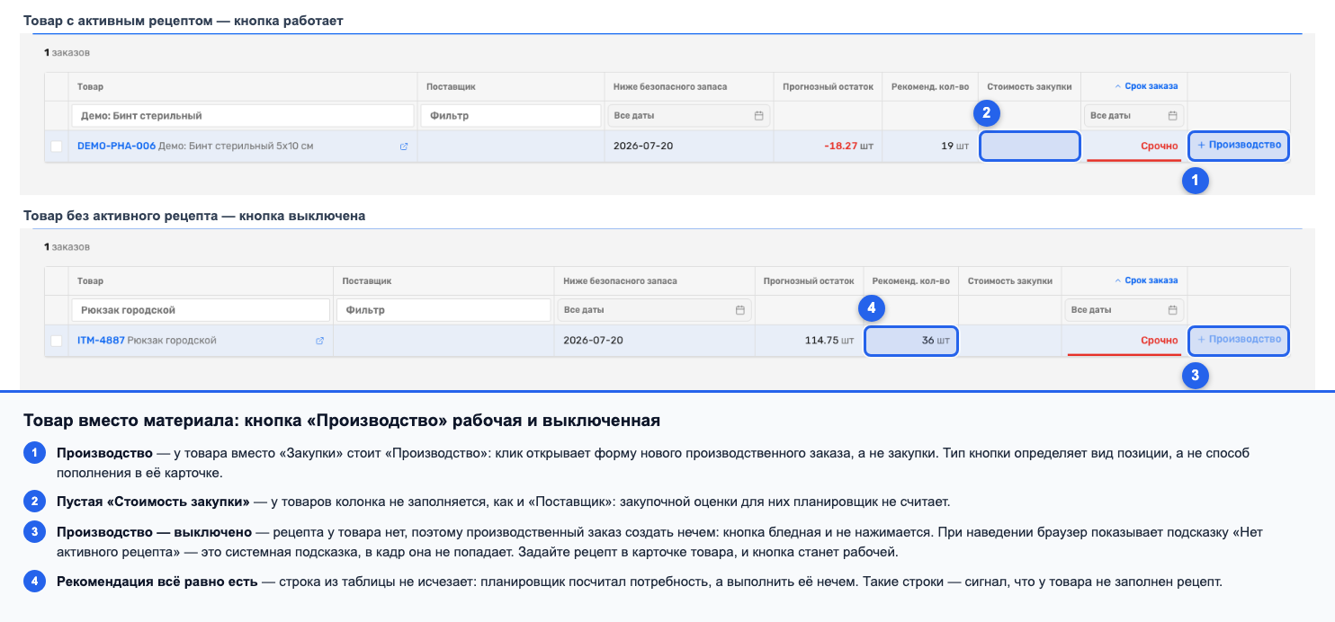Sort by 'Рекоменд. кол-во' in Бинт table
1335x622 pixels.
[x=929, y=87]
